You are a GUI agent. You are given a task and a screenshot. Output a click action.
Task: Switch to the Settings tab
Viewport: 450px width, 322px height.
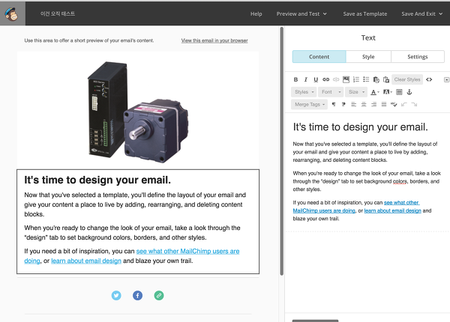click(418, 57)
